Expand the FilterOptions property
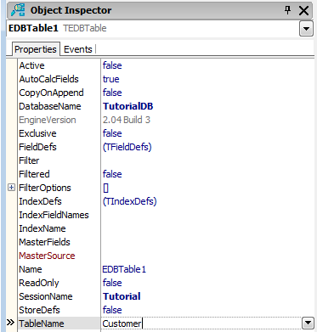Screen dimensions: 317x332 coord(11,188)
